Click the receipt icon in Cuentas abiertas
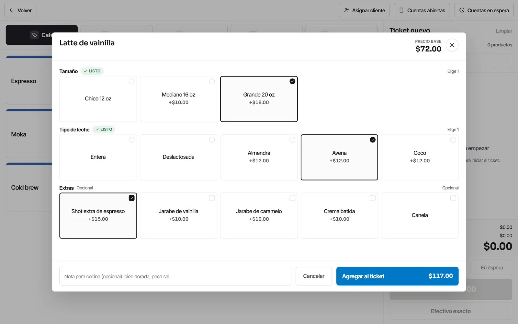The width and height of the screenshot is (518, 324). [x=401, y=10]
